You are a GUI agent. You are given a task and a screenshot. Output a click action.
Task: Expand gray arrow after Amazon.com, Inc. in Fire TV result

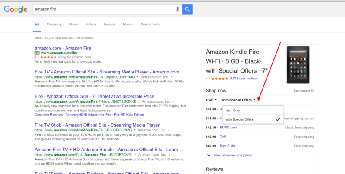coord(172,77)
